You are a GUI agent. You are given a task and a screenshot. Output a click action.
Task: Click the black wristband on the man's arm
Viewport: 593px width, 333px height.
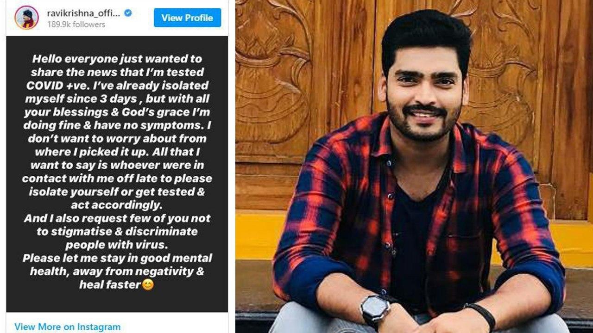(480, 315)
